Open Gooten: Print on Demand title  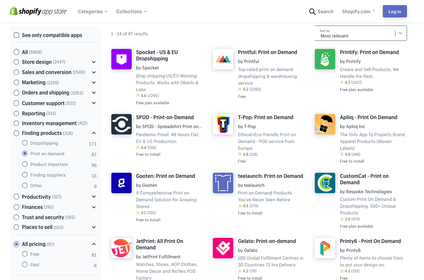pyautogui.click(x=166, y=176)
